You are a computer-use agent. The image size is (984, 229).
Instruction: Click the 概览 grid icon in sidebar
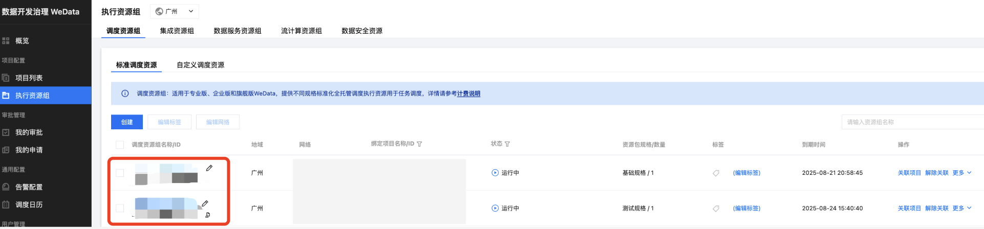click(x=6, y=41)
